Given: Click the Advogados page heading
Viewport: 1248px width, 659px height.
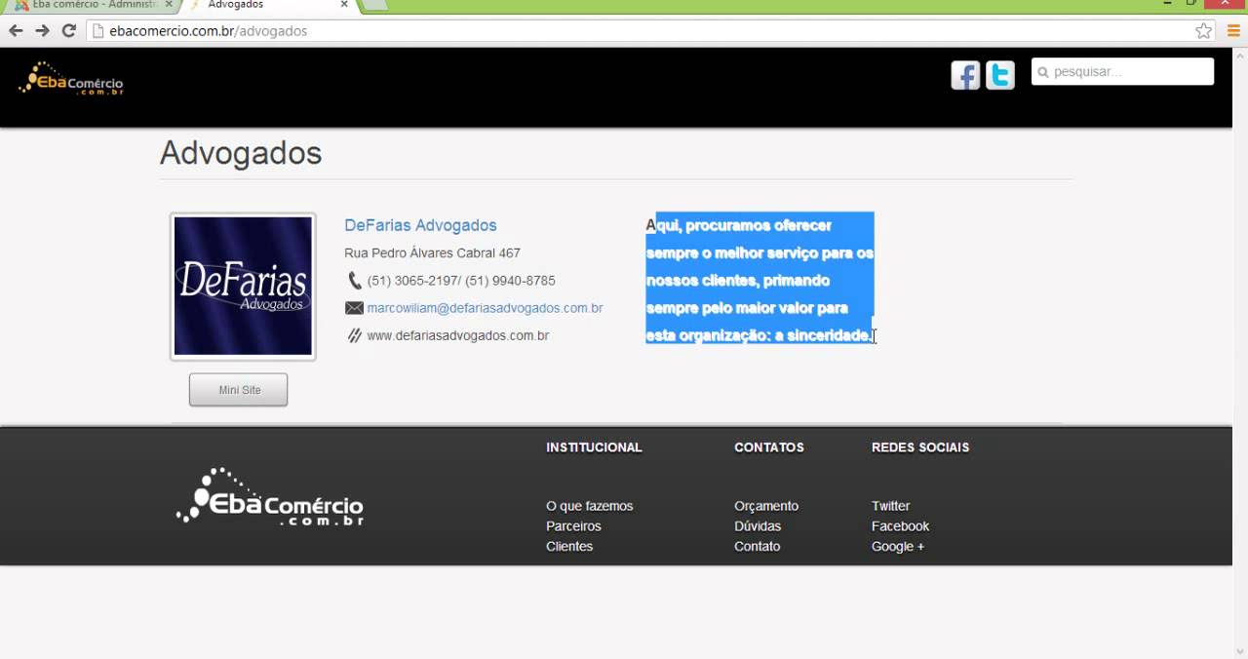Looking at the screenshot, I should point(241,153).
